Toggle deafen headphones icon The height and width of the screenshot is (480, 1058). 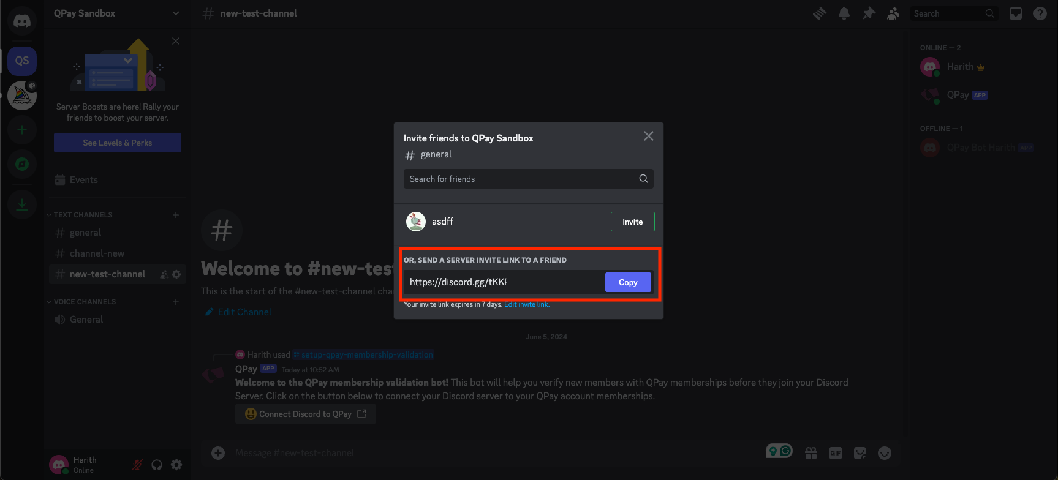point(157,465)
